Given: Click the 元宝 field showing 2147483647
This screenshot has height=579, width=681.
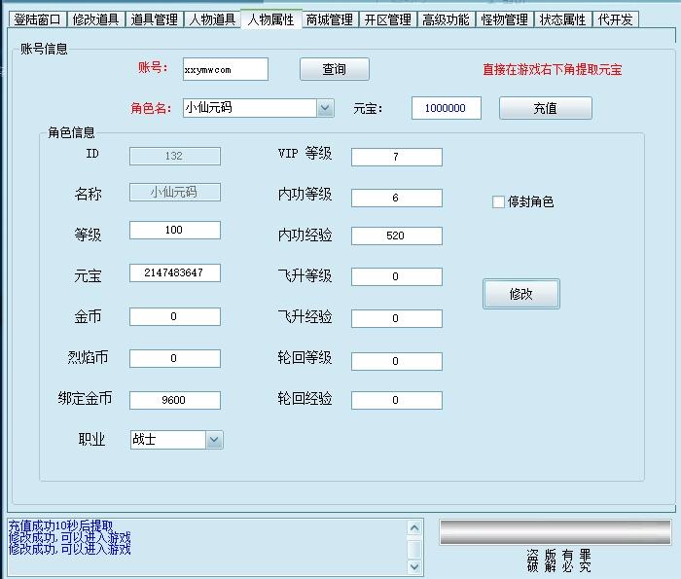Looking at the screenshot, I should (175, 272).
